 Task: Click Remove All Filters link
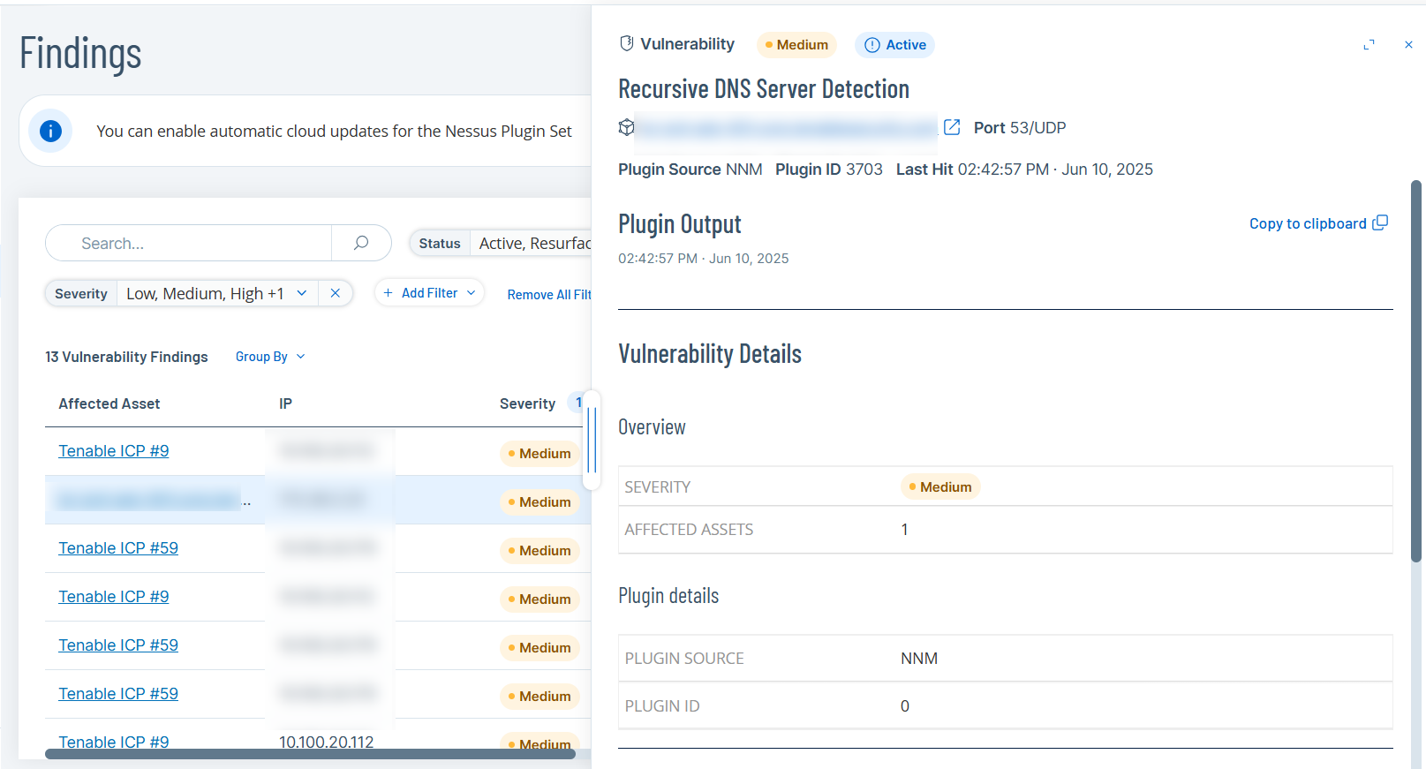[548, 295]
